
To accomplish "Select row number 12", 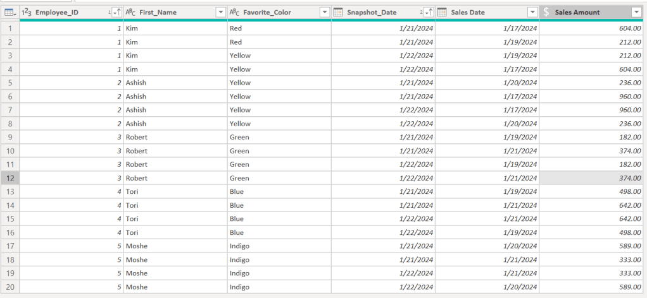I will 9,178.
